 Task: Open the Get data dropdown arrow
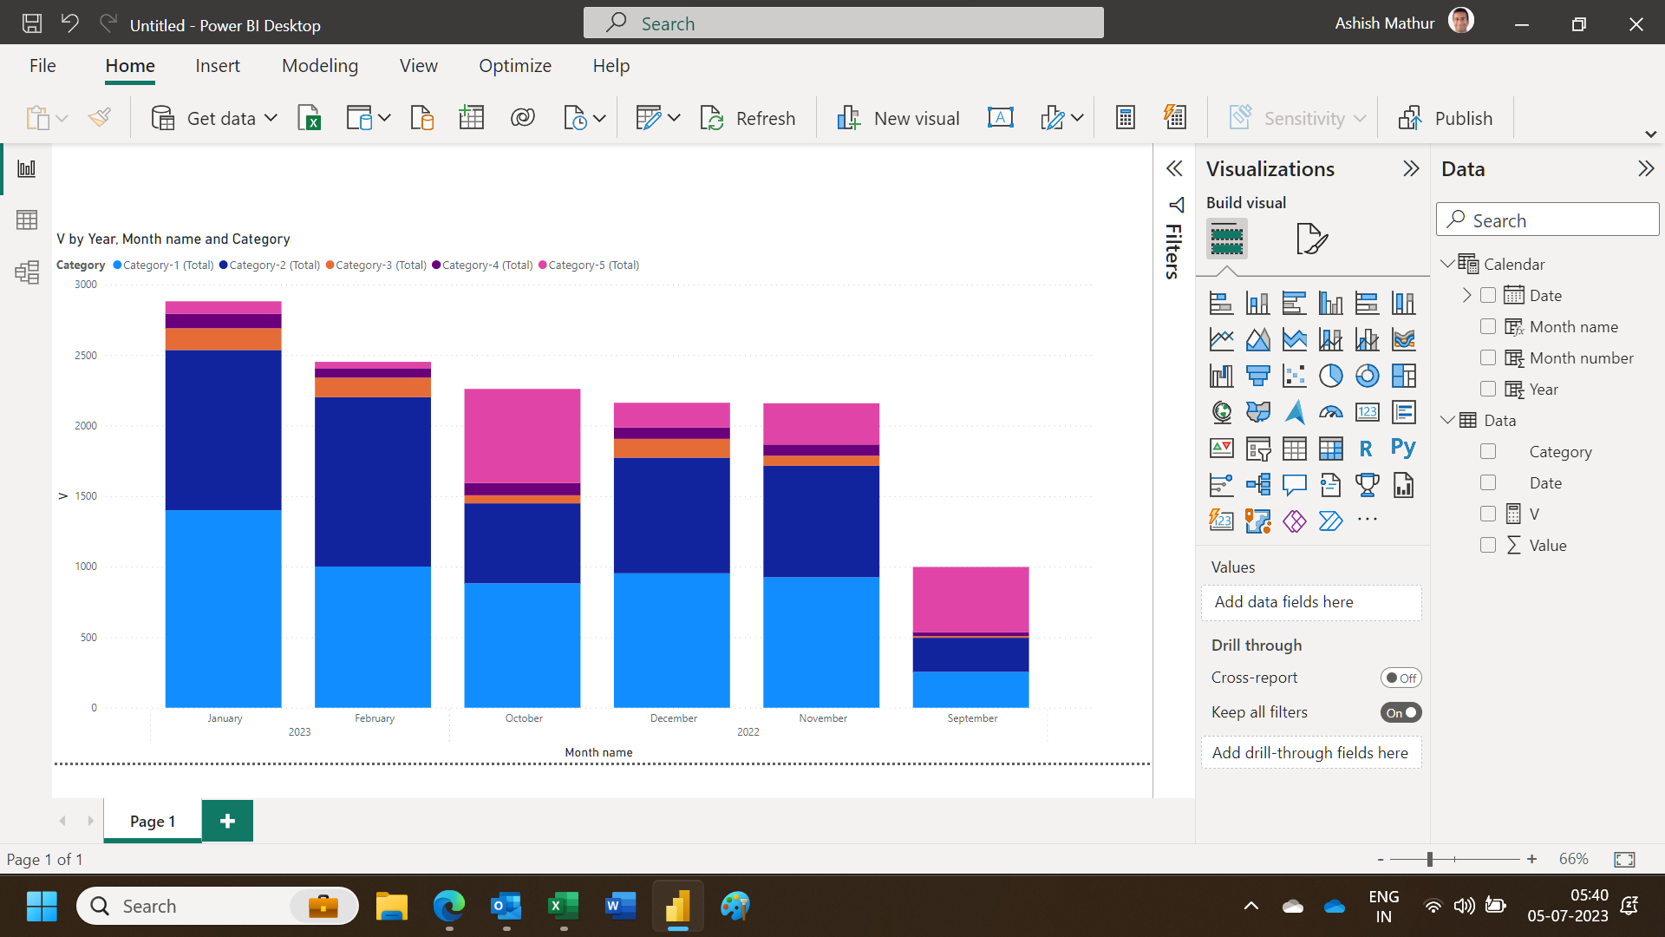[271, 118]
